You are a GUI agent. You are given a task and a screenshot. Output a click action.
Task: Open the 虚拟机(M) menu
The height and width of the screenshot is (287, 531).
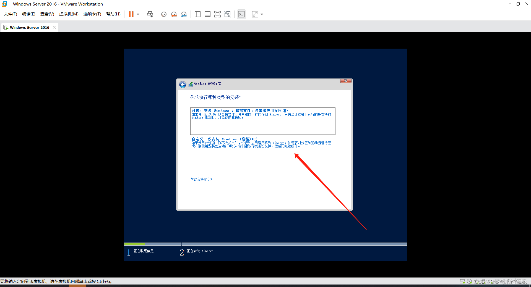(69, 14)
